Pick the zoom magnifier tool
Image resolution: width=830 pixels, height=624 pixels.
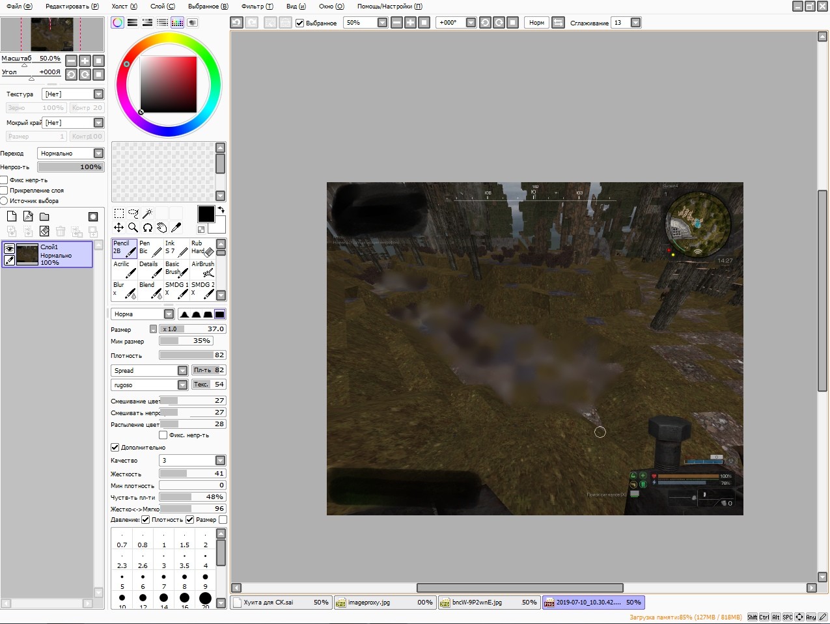[x=133, y=228]
